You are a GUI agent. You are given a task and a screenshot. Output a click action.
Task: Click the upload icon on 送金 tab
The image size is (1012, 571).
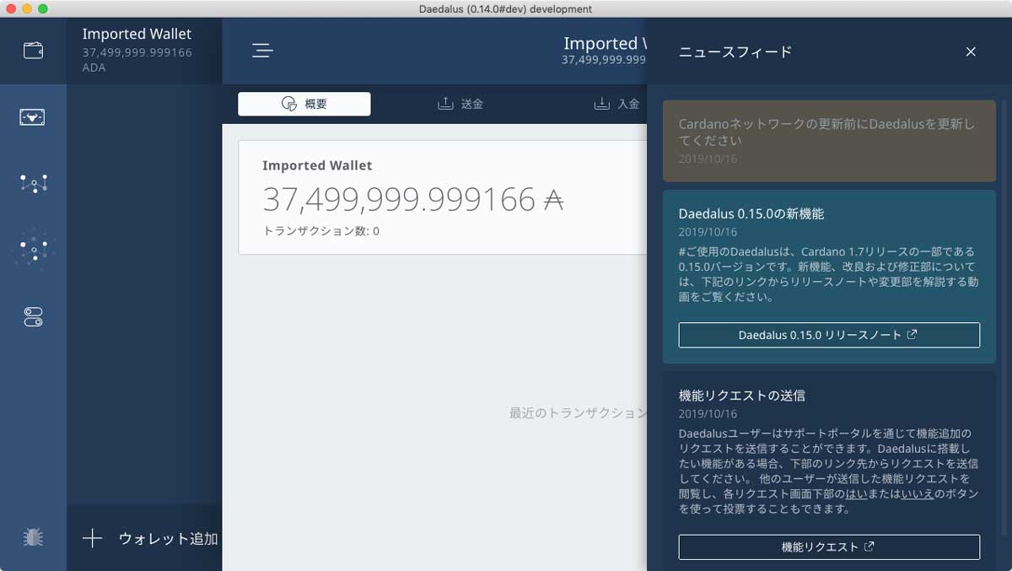(445, 104)
